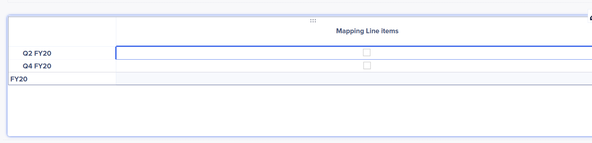This screenshot has width=592, height=143.
Task: Grab the dotted drag handle above the grid
Action: tap(313, 21)
